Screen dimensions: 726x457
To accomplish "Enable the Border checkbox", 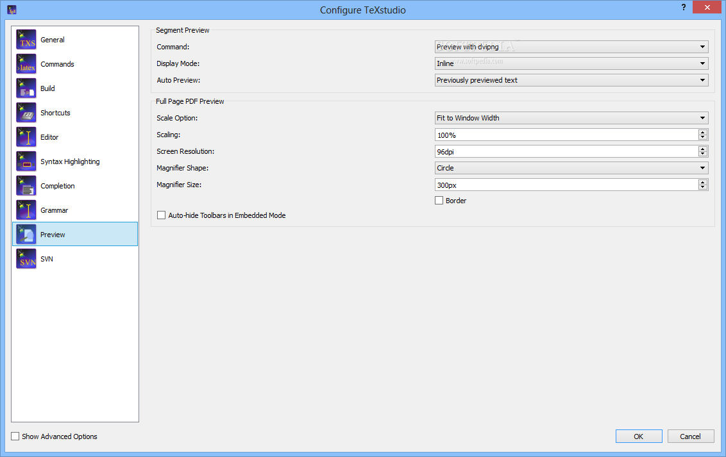I will 439,200.
